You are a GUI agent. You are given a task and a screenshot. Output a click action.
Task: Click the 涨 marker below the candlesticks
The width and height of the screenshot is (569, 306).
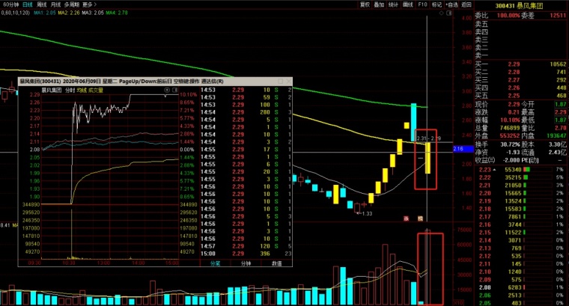click(406, 218)
